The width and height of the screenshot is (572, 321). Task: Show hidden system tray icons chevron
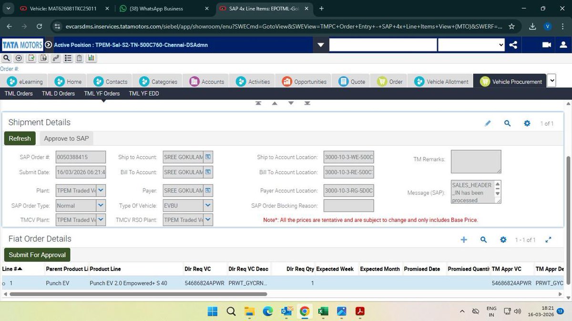click(462, 311)
